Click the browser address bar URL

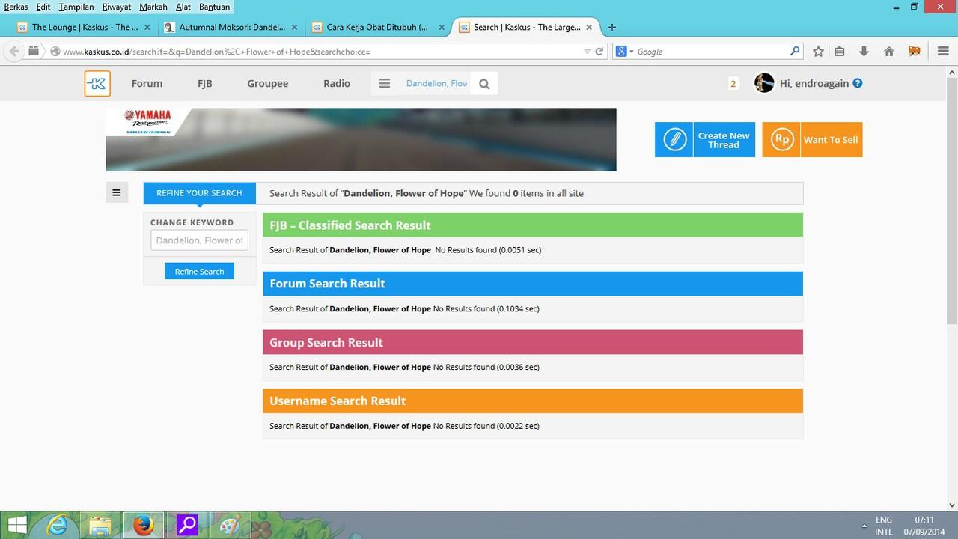(x=322, y=52)
